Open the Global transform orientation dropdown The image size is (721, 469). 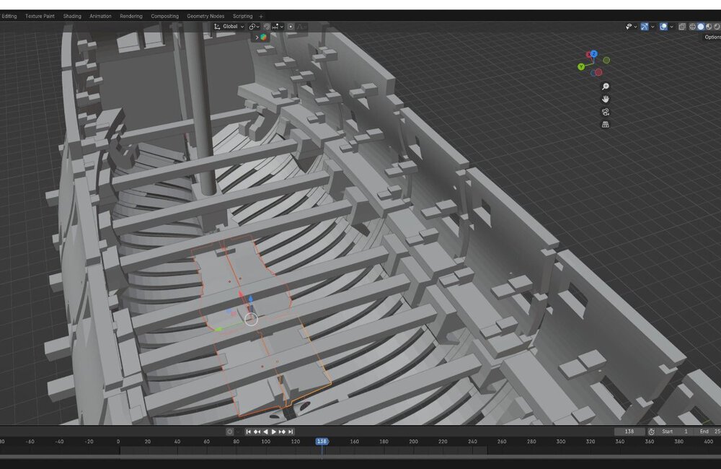click(x=229, y=27)
